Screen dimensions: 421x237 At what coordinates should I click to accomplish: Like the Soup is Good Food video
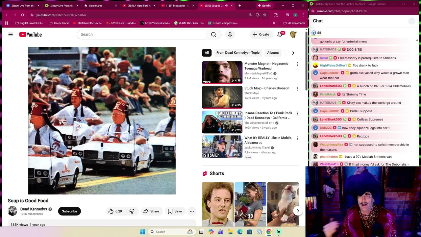point(115,211)
